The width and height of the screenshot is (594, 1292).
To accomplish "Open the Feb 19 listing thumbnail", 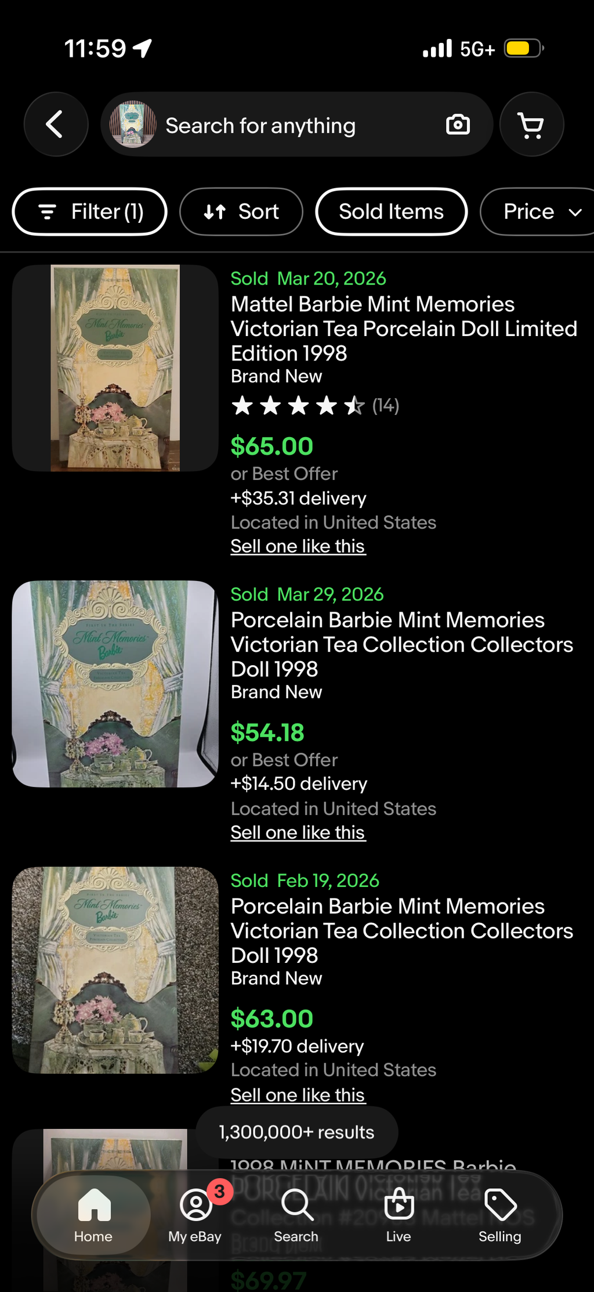I will [115, 970].
